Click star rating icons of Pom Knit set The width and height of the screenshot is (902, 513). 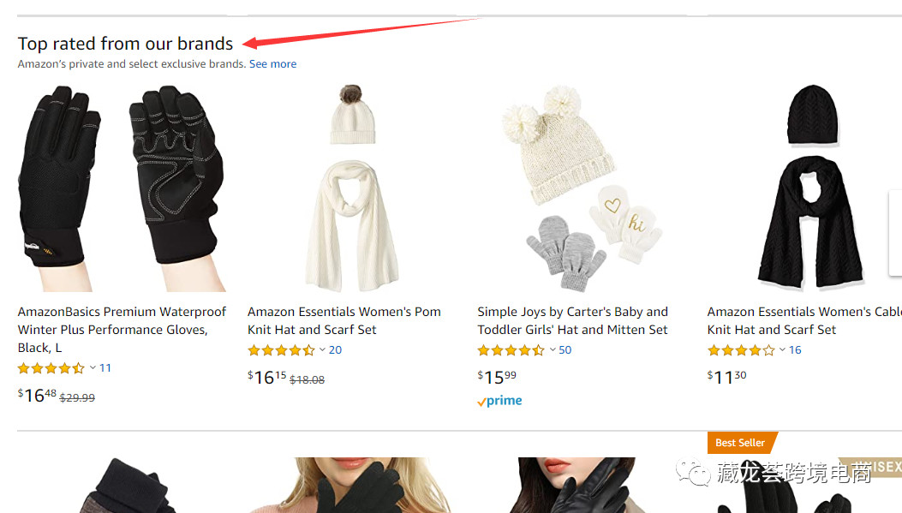(x=281, y=350)
